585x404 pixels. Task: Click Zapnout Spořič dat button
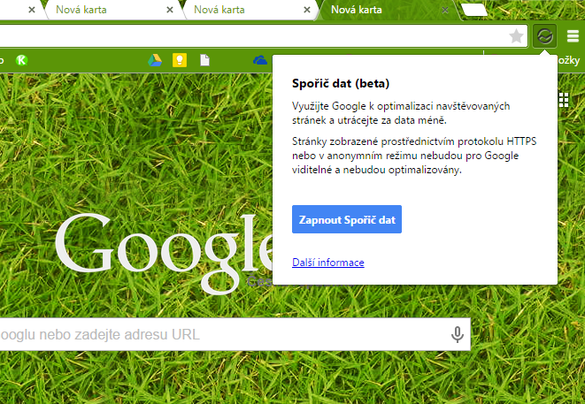tap(347, 219)
